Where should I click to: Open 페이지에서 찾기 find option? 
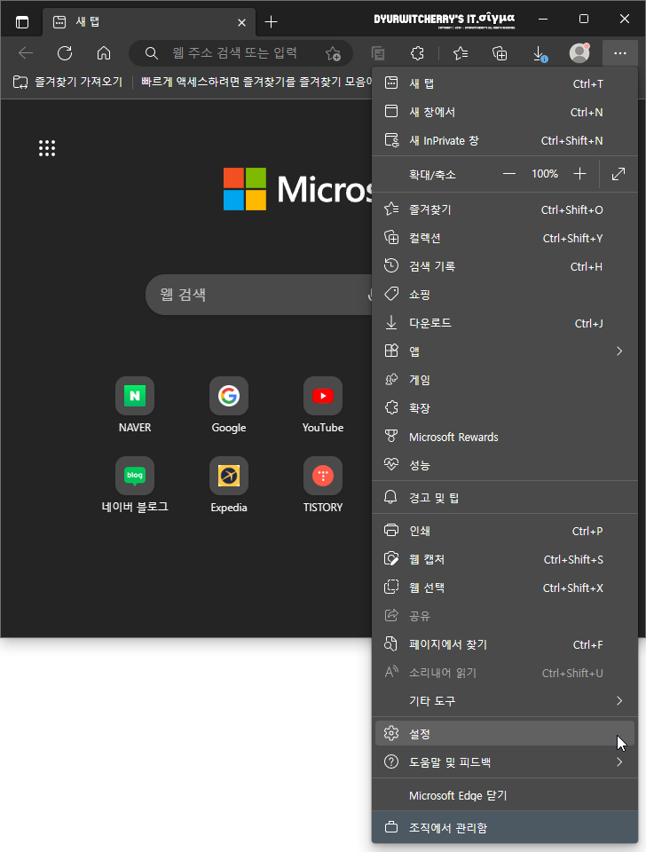click(x=505, y=644)
